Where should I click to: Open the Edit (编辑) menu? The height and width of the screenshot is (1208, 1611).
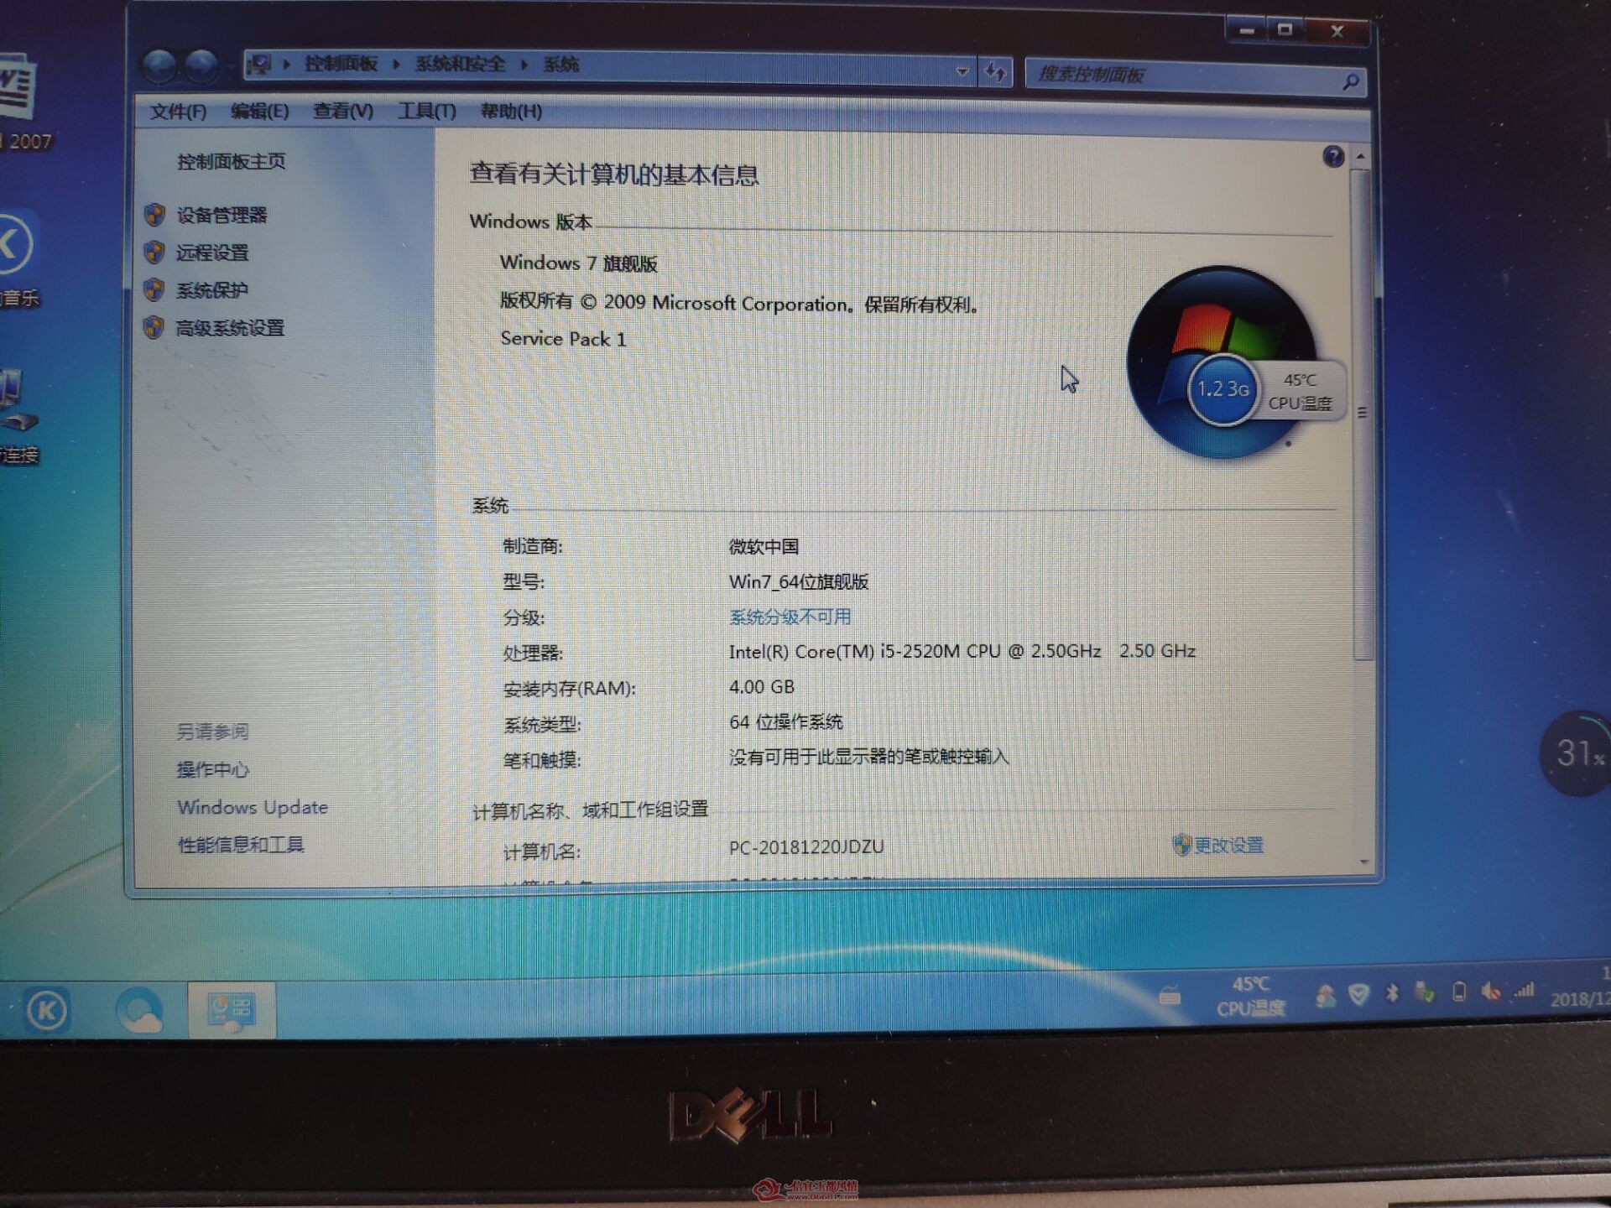point(259,111)
